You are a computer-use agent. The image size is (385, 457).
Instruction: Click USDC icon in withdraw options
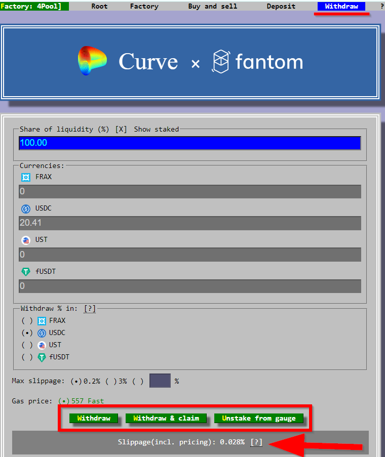42,333
